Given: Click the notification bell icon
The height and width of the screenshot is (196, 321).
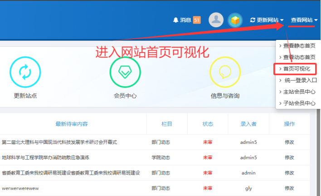Looking at the screenshot, I should click(x=176, y=20).
